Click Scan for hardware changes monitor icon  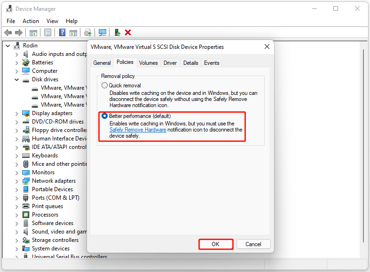102,32
